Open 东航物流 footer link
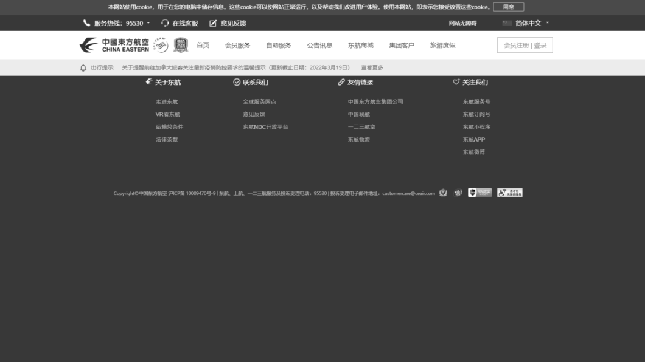The image size is (645, 362). tap(358, 140)
